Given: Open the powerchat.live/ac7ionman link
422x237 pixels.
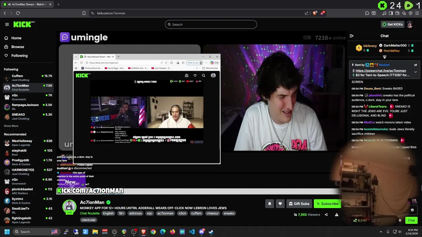Looking at the screenshot, I should coord(381,71).
